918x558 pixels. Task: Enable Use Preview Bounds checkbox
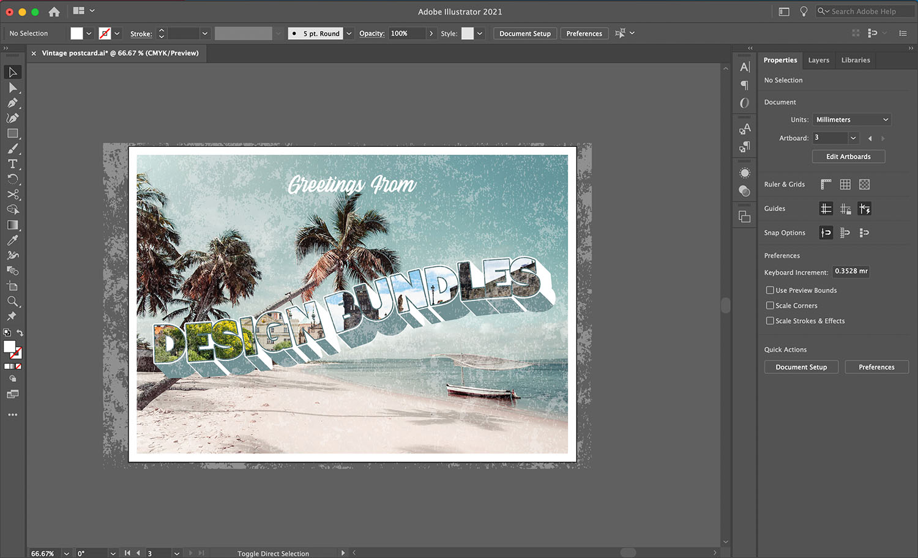(x=770, y=290)
